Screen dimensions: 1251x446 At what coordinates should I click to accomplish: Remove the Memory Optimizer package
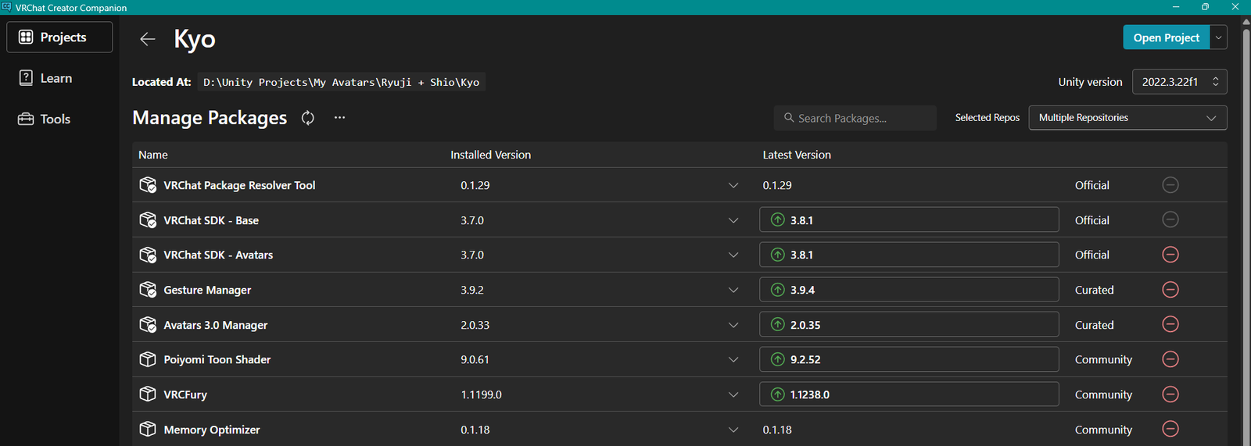[1170, 429]
